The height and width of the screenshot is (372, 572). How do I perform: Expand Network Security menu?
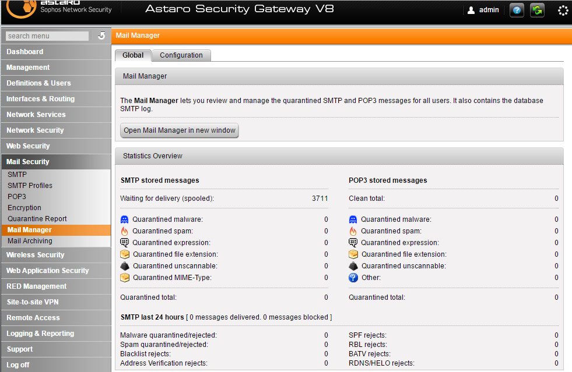click(56, 130)
